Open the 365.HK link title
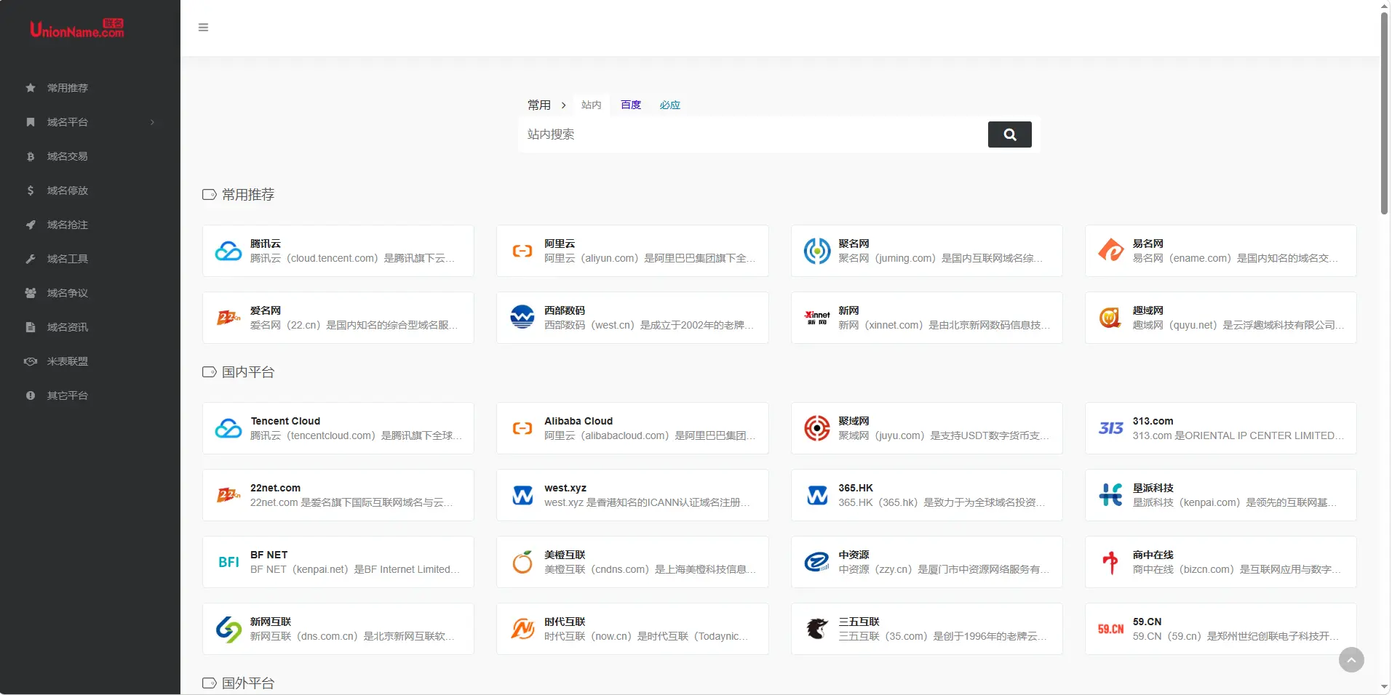This screenshot has height=695, width=1392. pos(856,488)
